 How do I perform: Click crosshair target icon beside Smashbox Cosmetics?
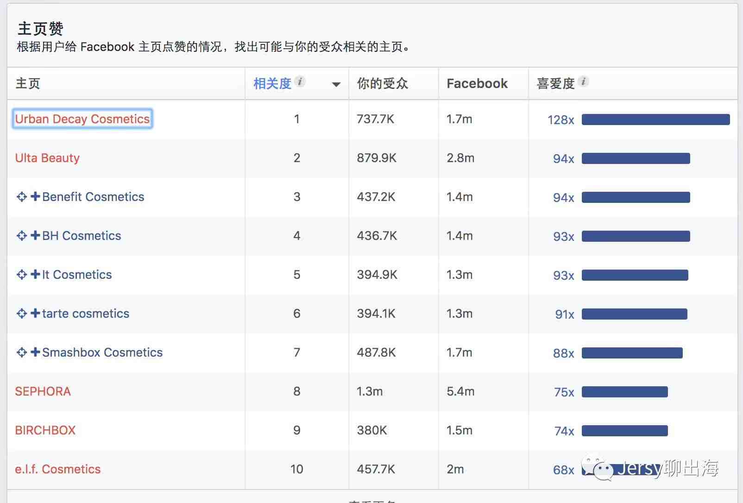click(21, 352)
